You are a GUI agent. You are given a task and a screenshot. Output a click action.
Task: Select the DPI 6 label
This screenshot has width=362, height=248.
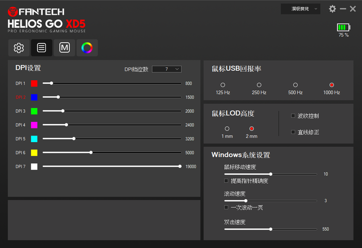pos(20,153)
